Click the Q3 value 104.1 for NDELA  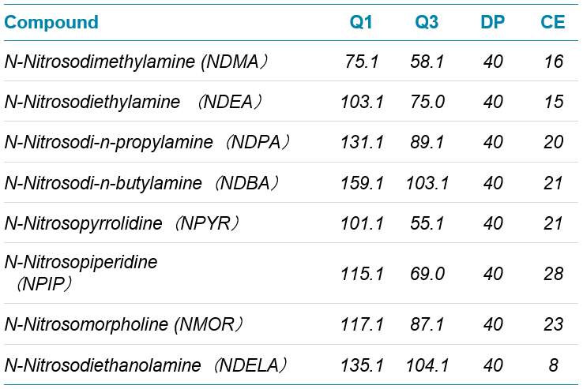tap(427, 365)
